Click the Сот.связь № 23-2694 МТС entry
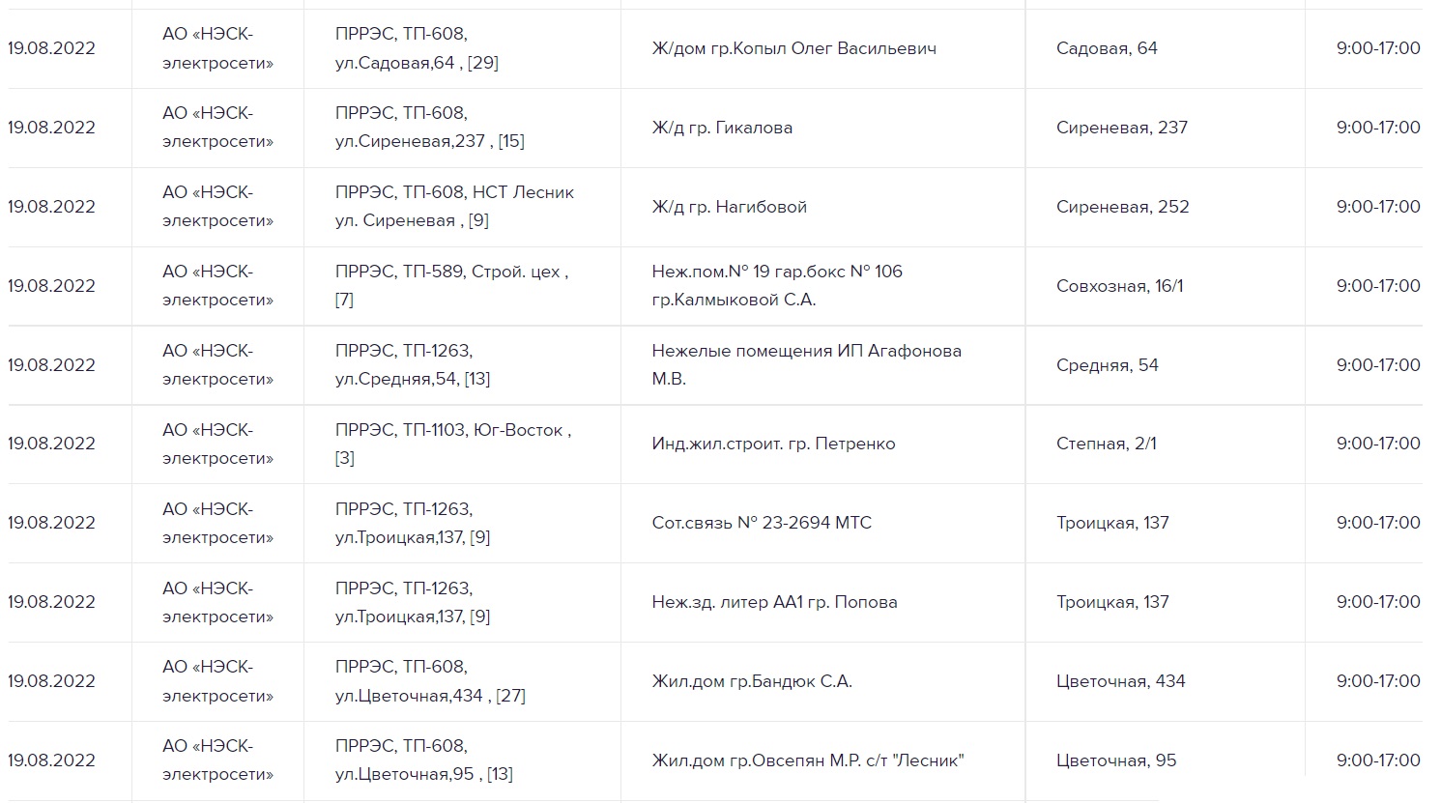This screenshot has height=803, width=1441. point(762,523)
